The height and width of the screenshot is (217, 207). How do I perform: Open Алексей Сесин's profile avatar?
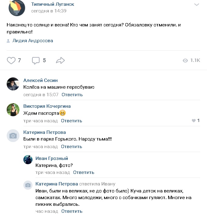coord(13,84)
